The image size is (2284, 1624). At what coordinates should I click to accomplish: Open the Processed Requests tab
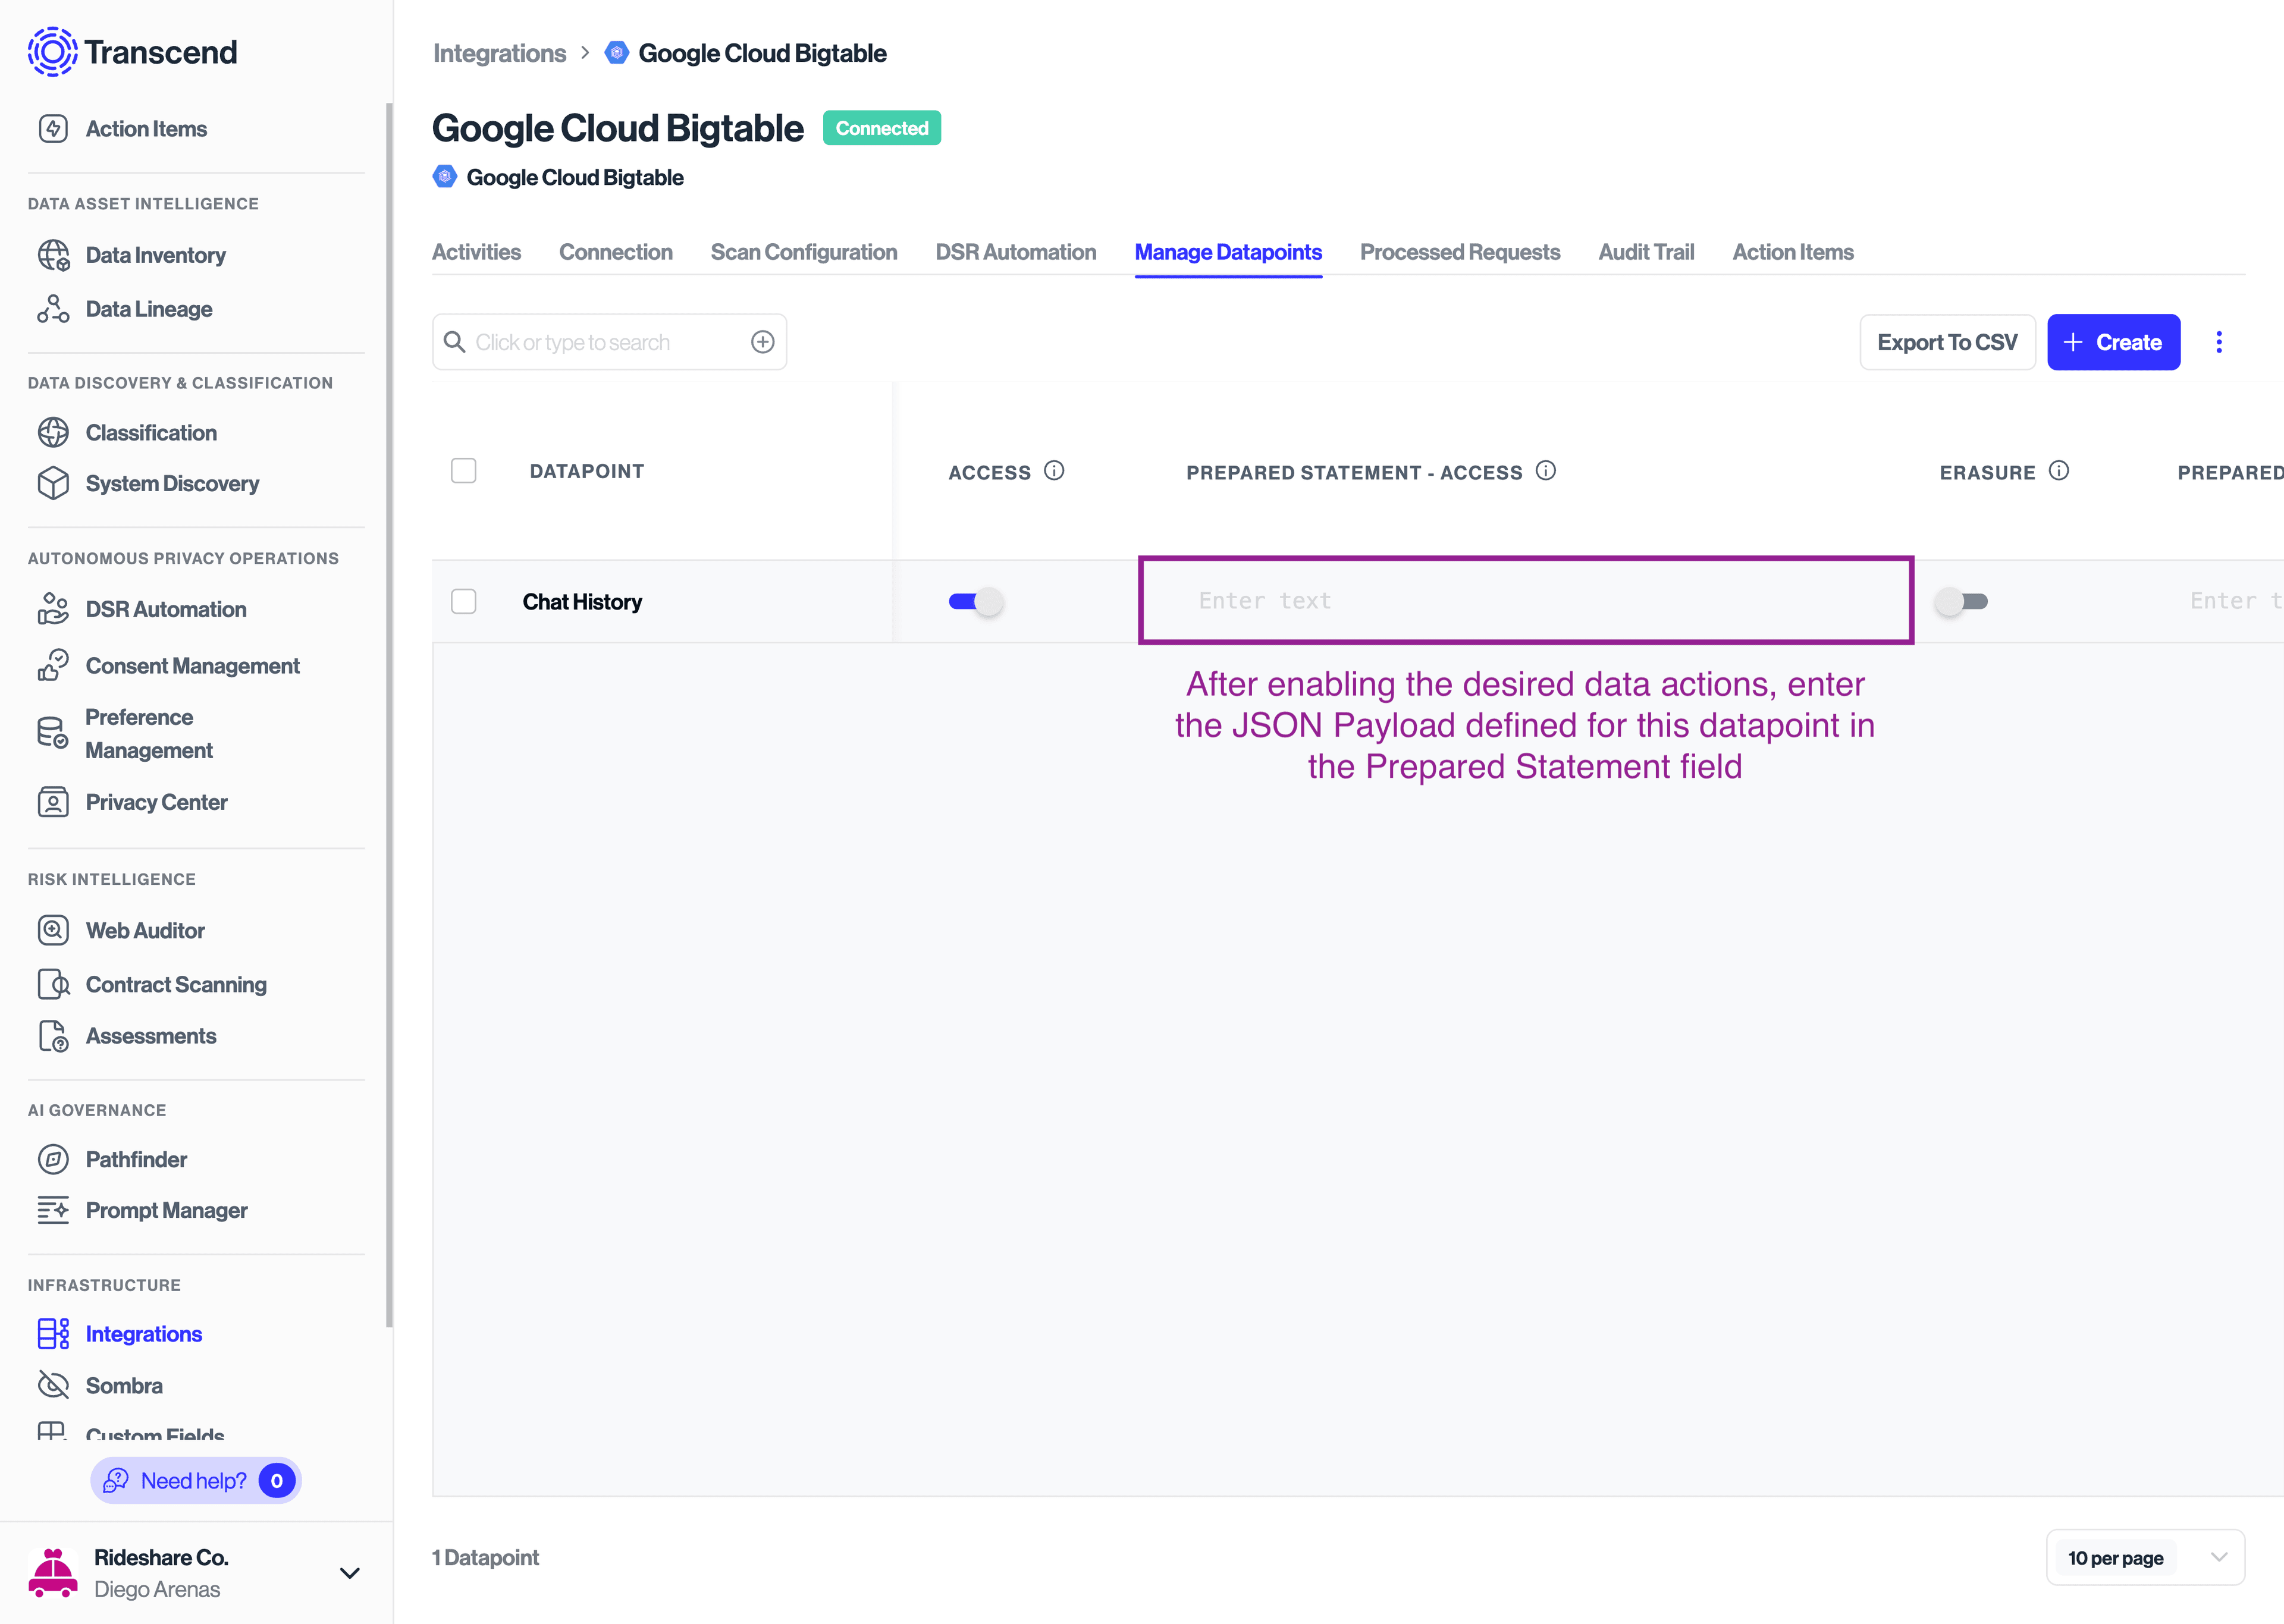[1460, 252]
